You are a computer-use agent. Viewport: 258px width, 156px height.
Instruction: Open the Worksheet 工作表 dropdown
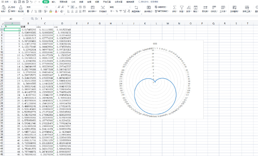[x=223, y=9]
